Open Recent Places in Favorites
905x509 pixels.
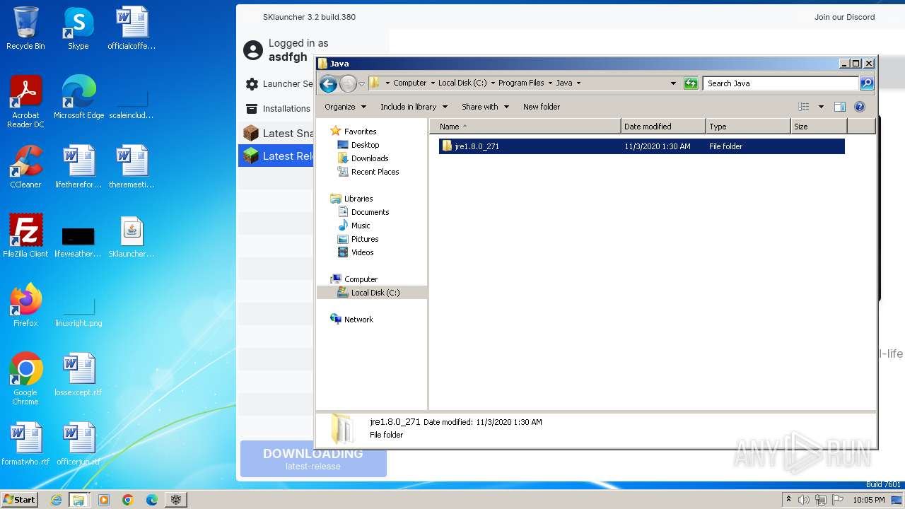coord(375,172)
